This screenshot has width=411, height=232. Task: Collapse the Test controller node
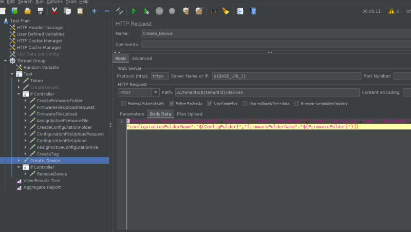[x=12, y=74]
